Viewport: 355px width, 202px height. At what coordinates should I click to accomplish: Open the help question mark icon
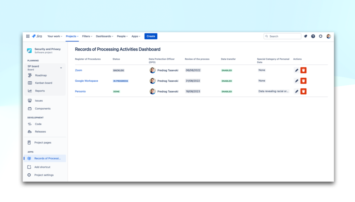313,36
